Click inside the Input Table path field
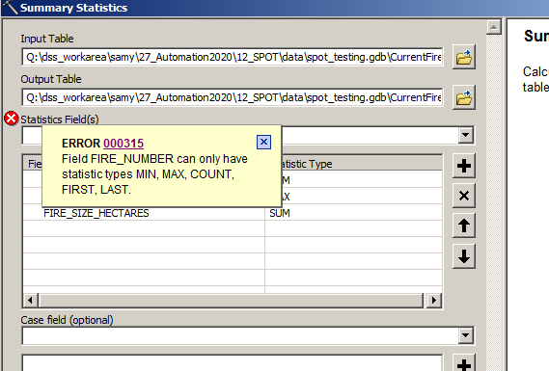Image resolution: width=549 pixels, height=371 pixels. pos(233,57)
